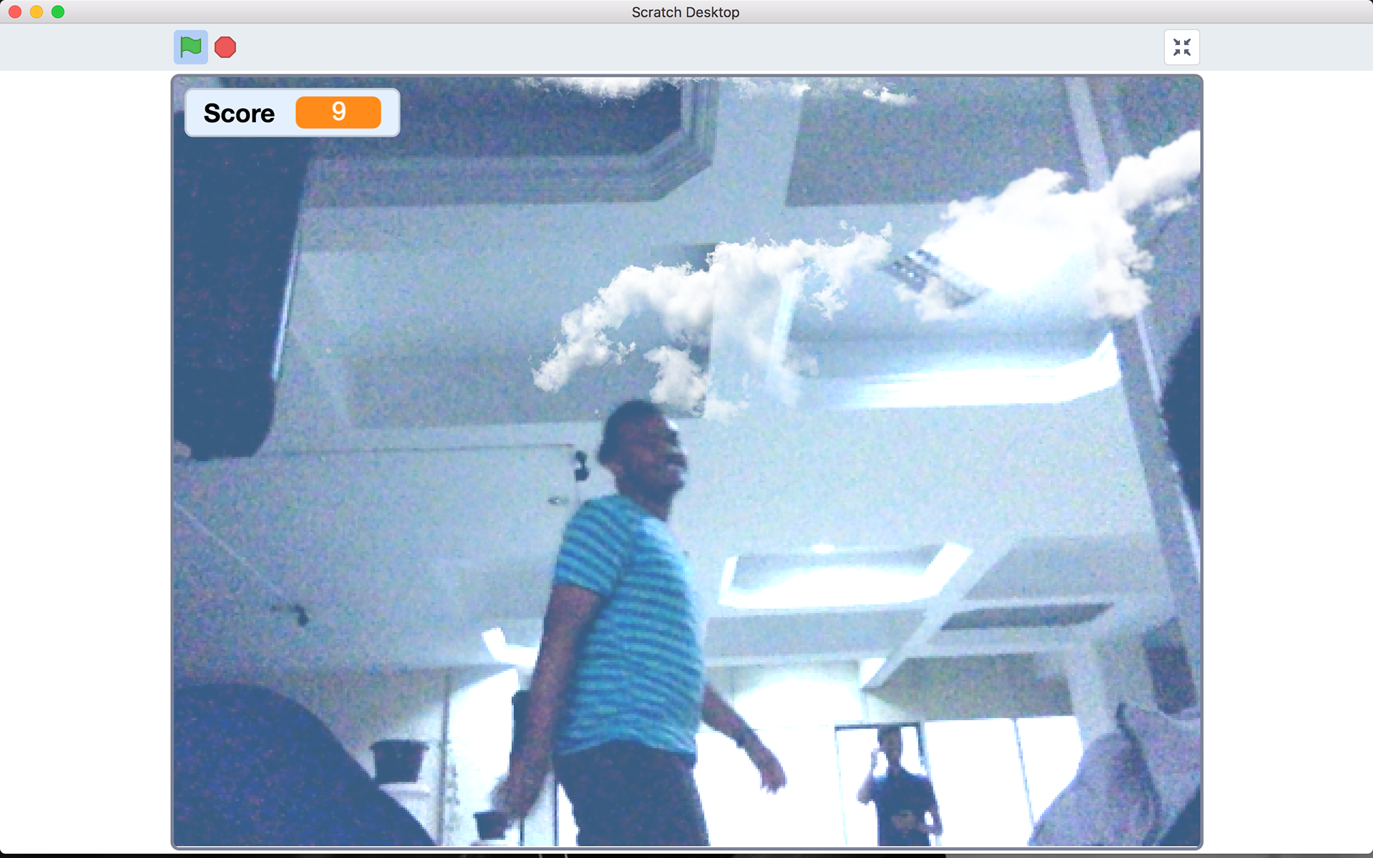Click the green flag to start
This screenshot has height=858, width=1373.
(190, 47)
